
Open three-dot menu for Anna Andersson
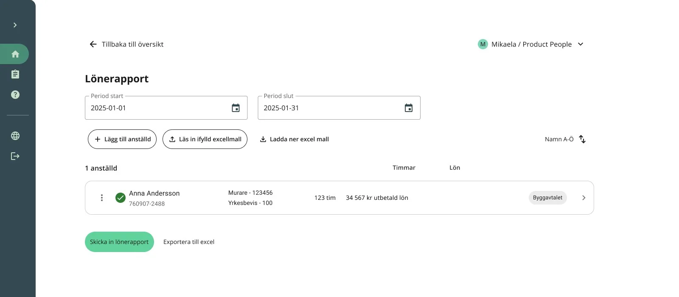[x=102, y=198]
